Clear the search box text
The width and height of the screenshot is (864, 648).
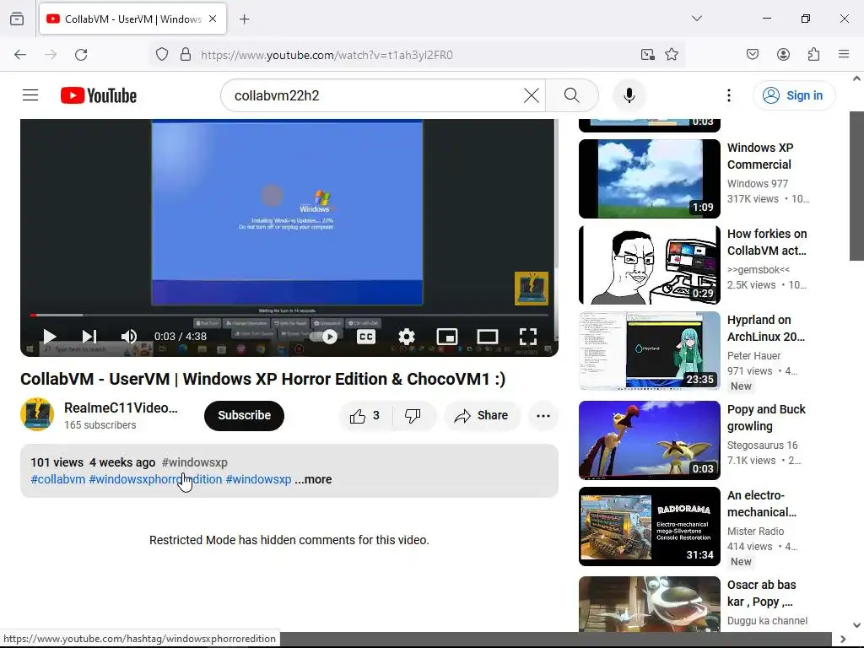point(532,95)
